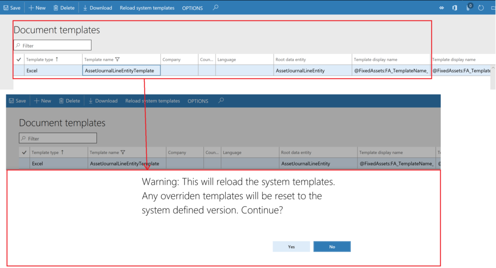Click Reload system templates in top toolbar
This screenshot has width=496, height=268.
(x=147, y=8)
